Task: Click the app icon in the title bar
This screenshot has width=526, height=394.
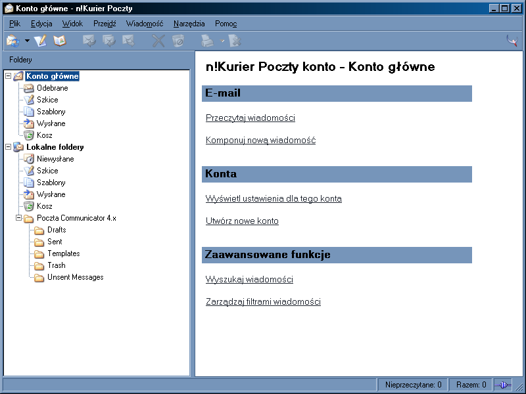Action: [x=9, y=8]
